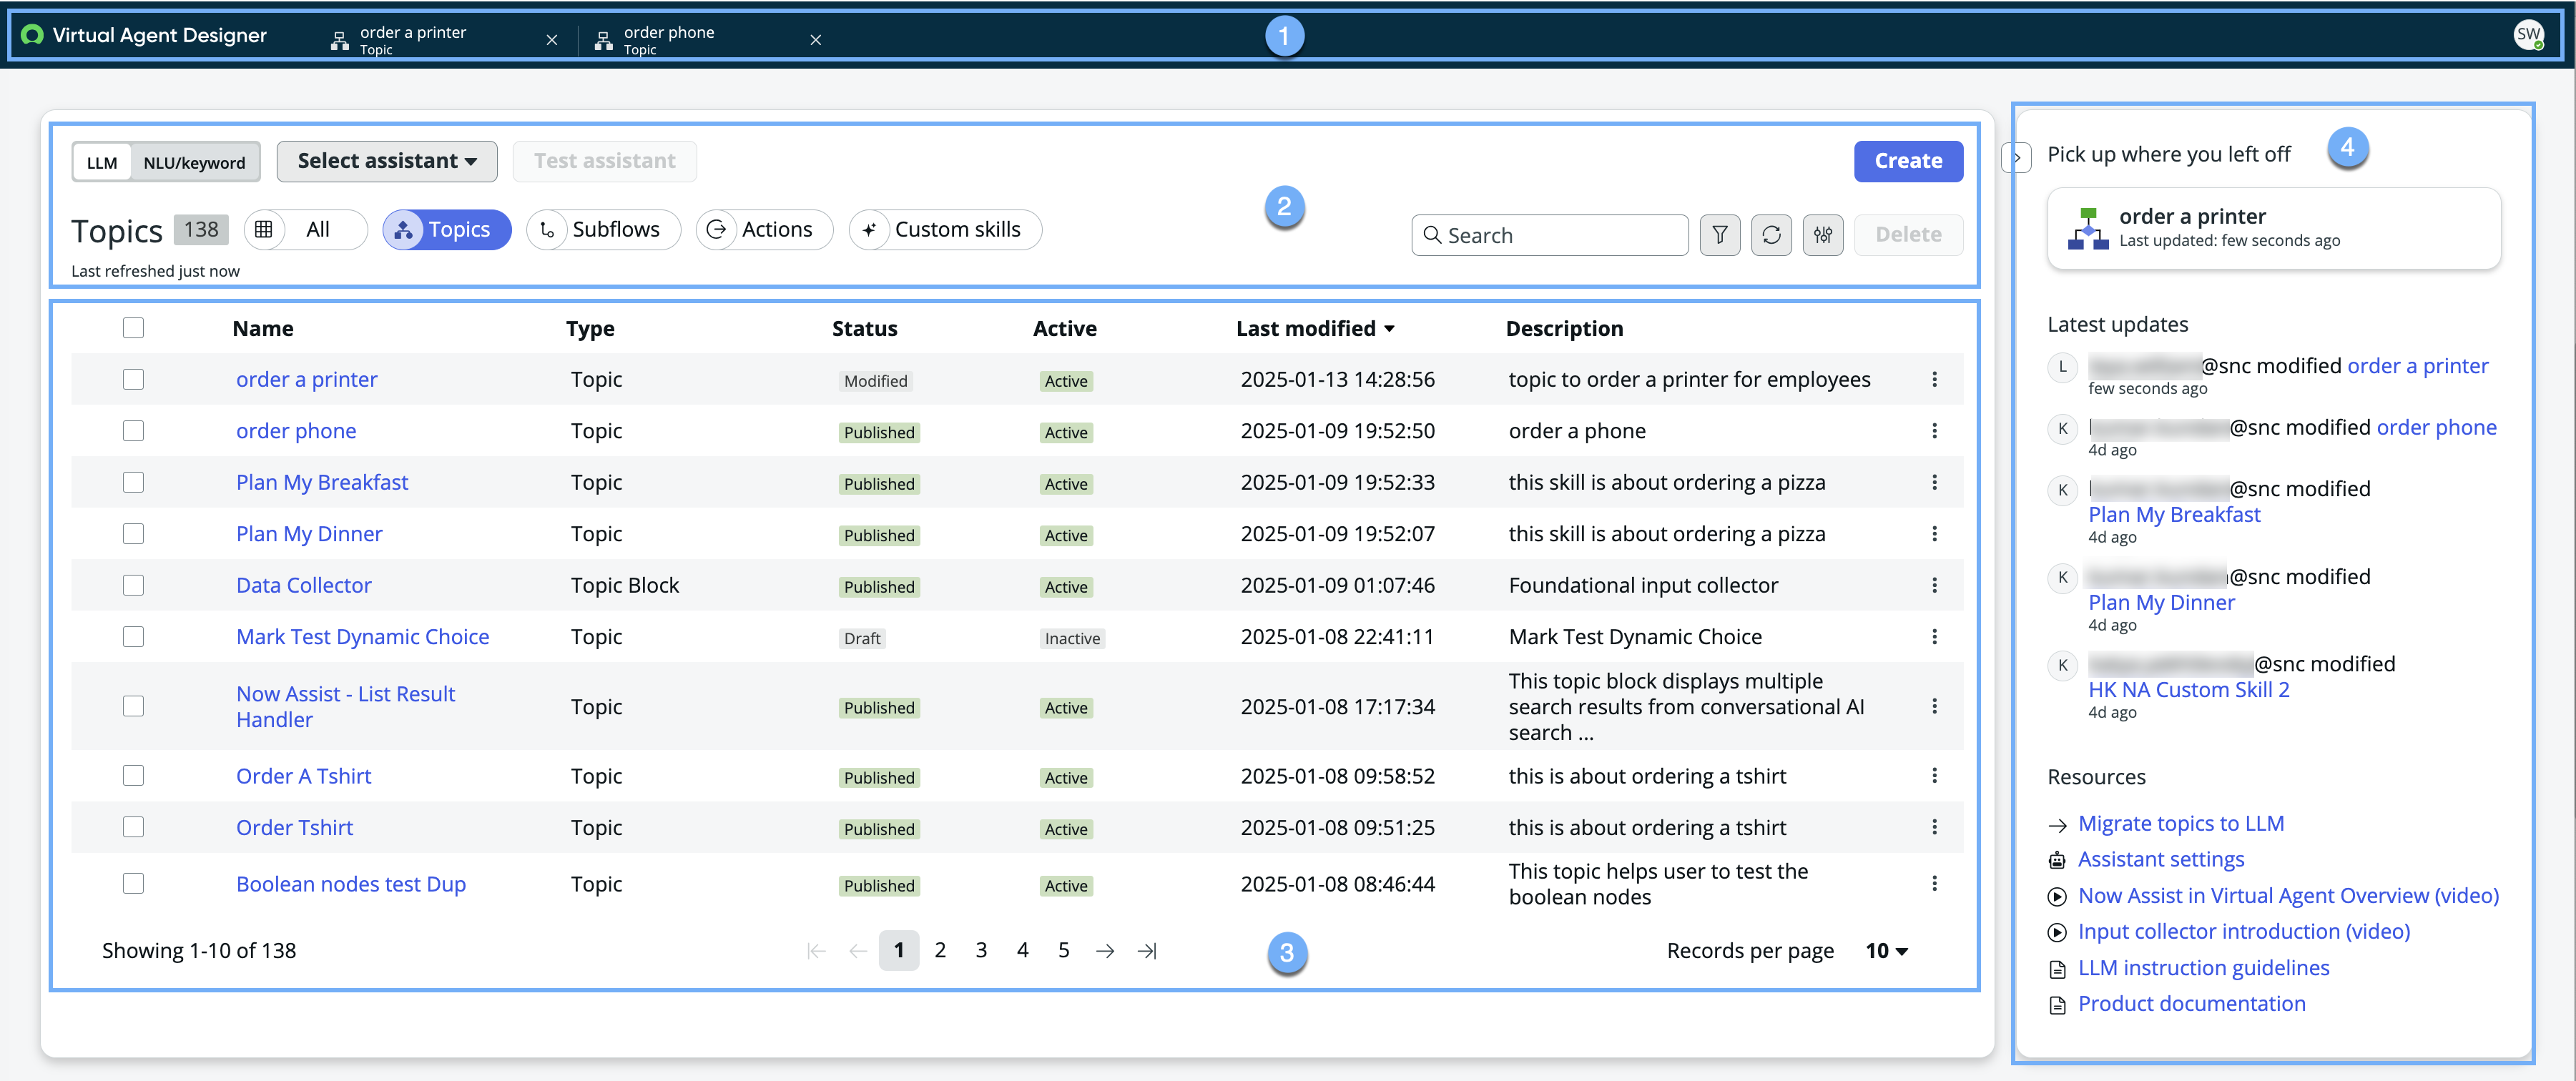The width and height of the screenshot is (2576, 1081).
Task: Open the Plan My Breakfast topic link in table
Action: [x=322, y=483]
